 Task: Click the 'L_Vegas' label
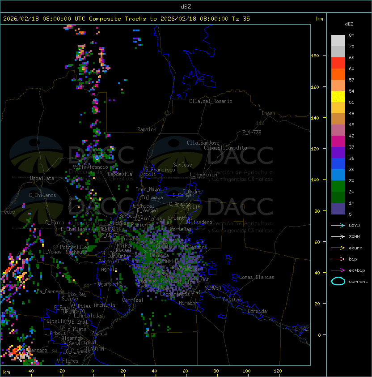[52, 252]
